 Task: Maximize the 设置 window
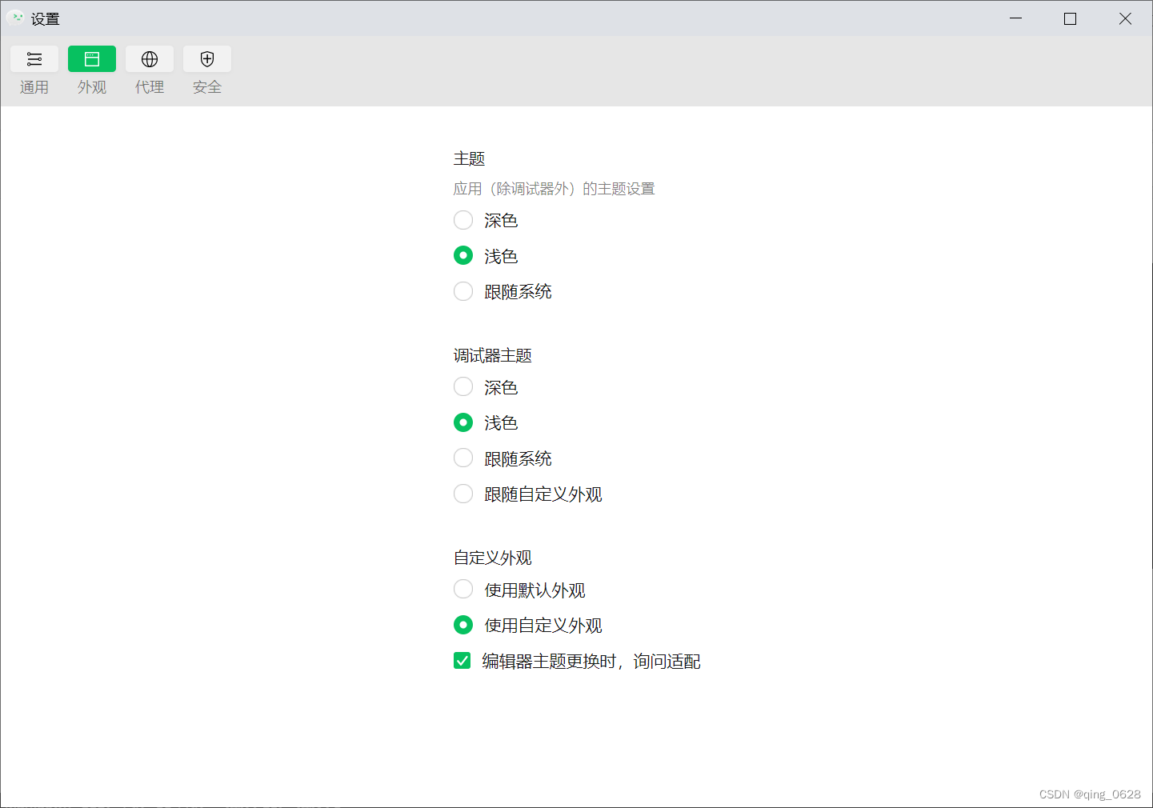click(x=1071, y=18)
